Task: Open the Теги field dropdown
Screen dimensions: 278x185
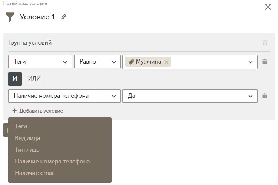Action: pyautogui.click(x=40, y=62)
